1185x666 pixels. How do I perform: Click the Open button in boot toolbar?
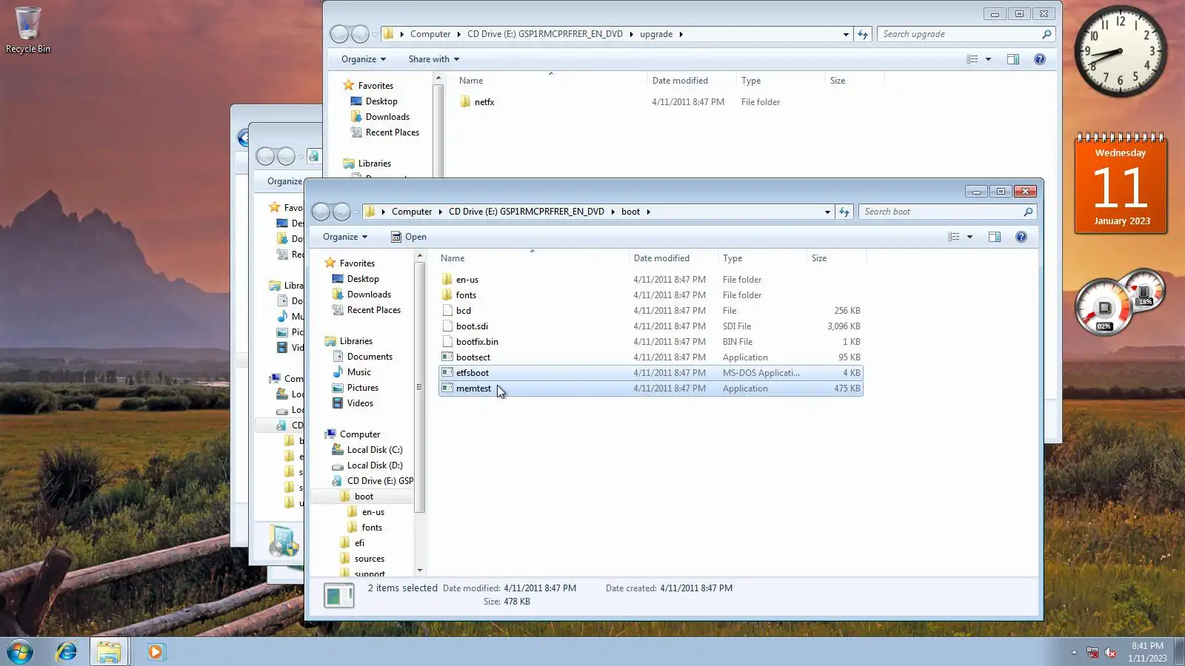click(x=409, y=237)
